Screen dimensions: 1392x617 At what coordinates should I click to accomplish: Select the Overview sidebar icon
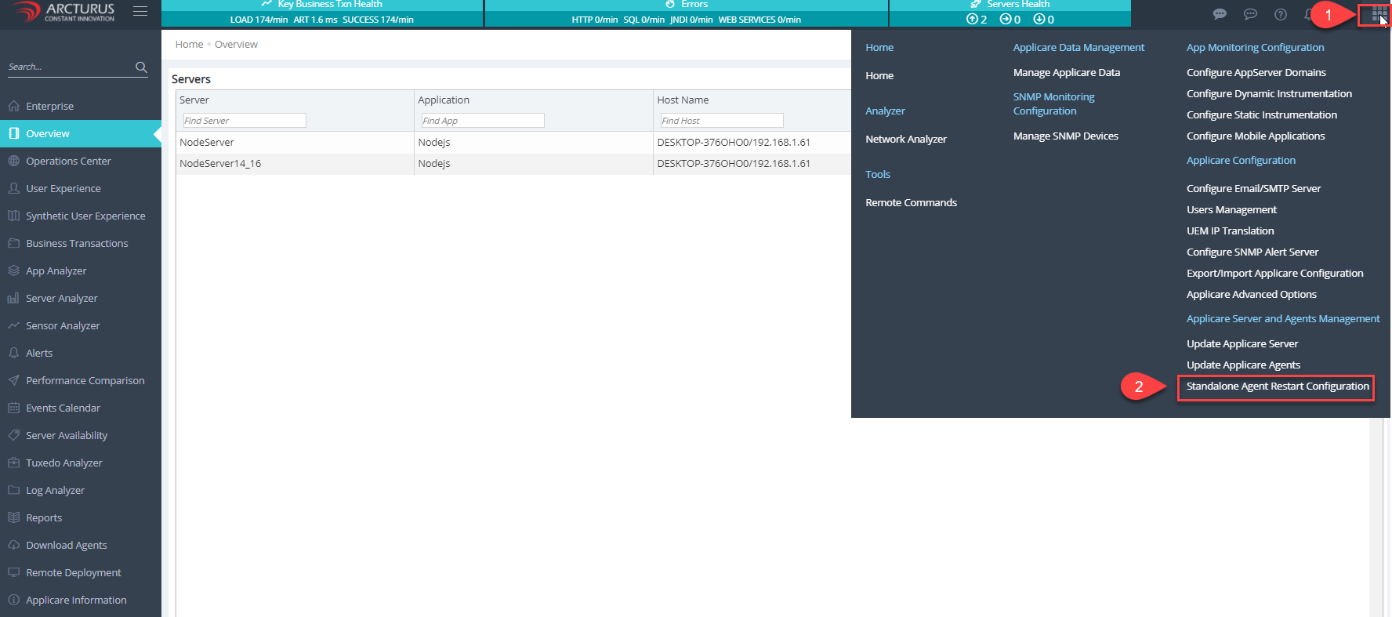[x=13, y=133]
